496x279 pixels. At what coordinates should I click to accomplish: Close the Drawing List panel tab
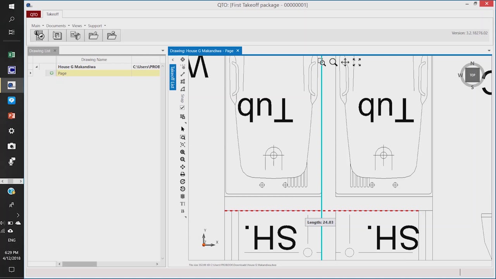55,51
